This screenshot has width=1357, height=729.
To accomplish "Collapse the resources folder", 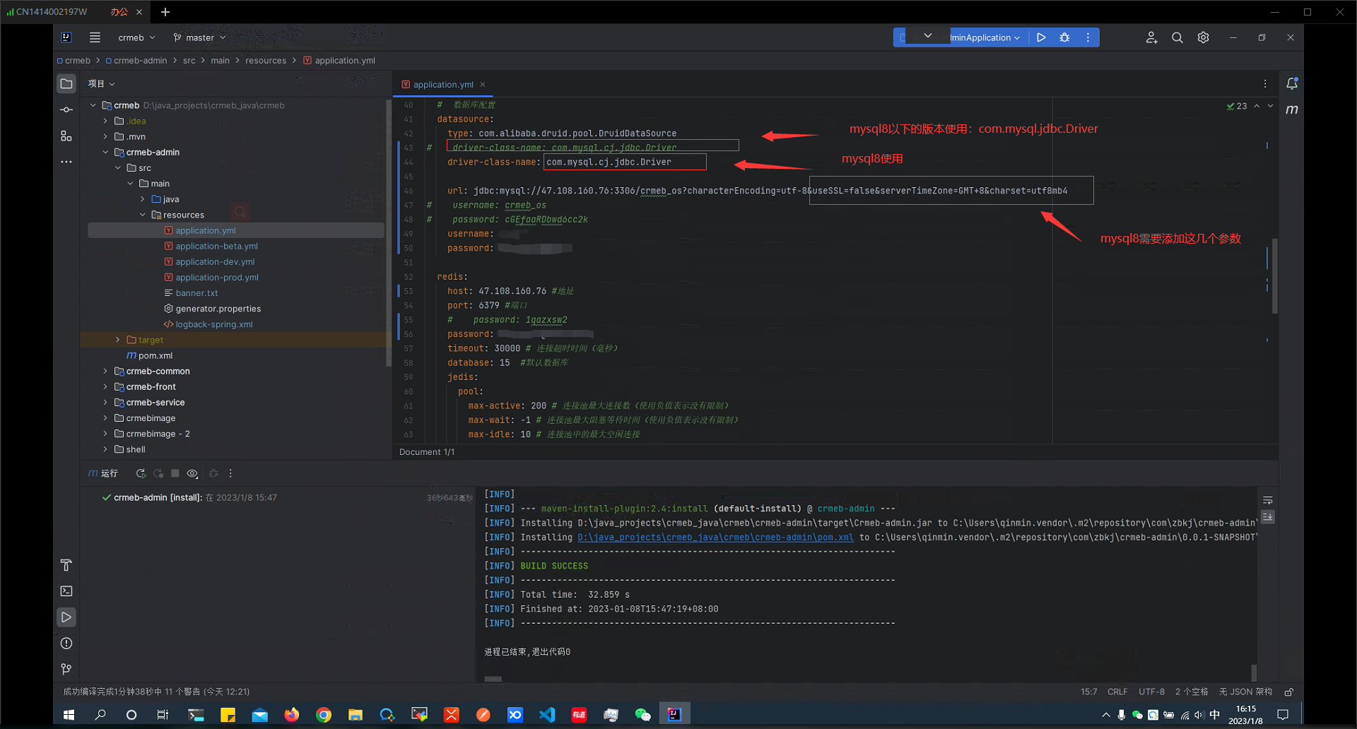I will pyautogui.click(x=142, y=215).
